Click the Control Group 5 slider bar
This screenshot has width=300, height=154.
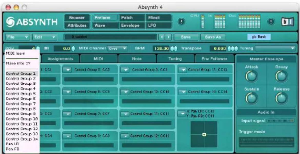pos(89,79)
